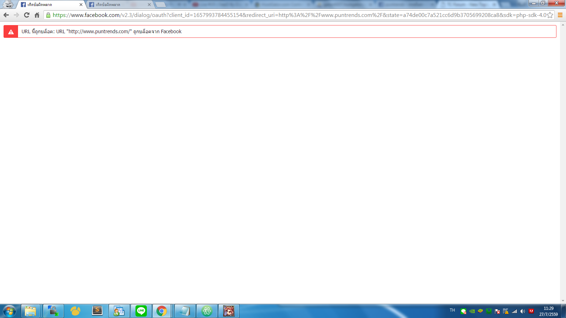
Task: Open LINE from the taskbar
Action: click(141, 311)
